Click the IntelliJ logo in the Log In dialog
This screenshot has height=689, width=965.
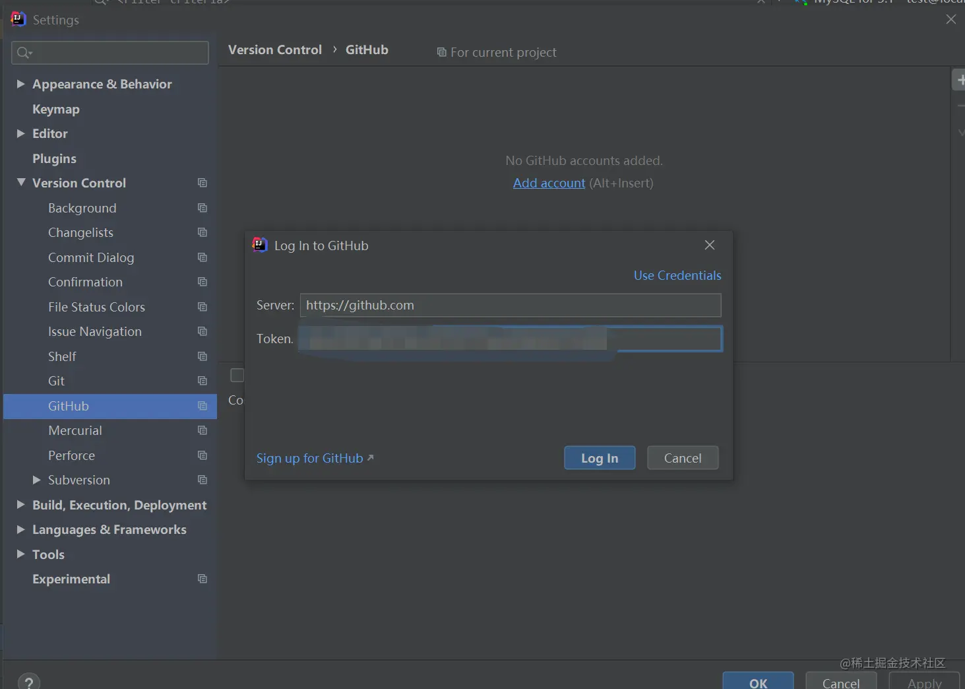click(x=260, y=245)
